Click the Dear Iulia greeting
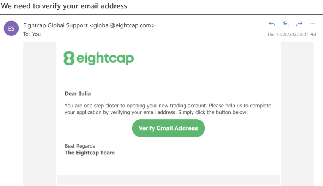The width and height of the screenshot is (323, 186). 78,94
